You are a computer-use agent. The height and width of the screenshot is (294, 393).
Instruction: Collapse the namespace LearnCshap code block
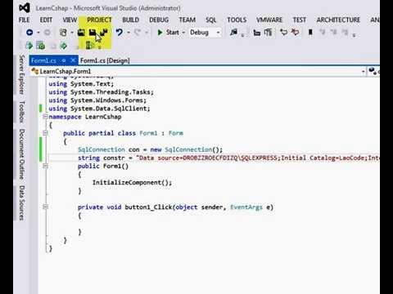pyautogui.click(x=45, y=117)
